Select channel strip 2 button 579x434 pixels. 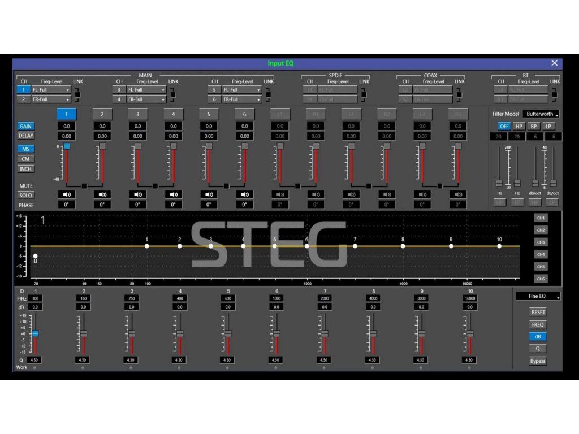tap(102, 114)
